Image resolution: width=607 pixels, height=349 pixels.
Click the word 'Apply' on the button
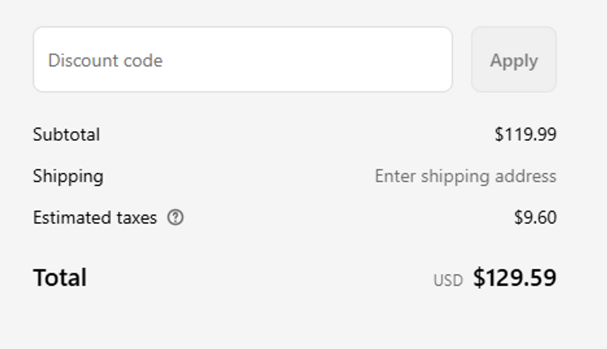tap(514, 61)
